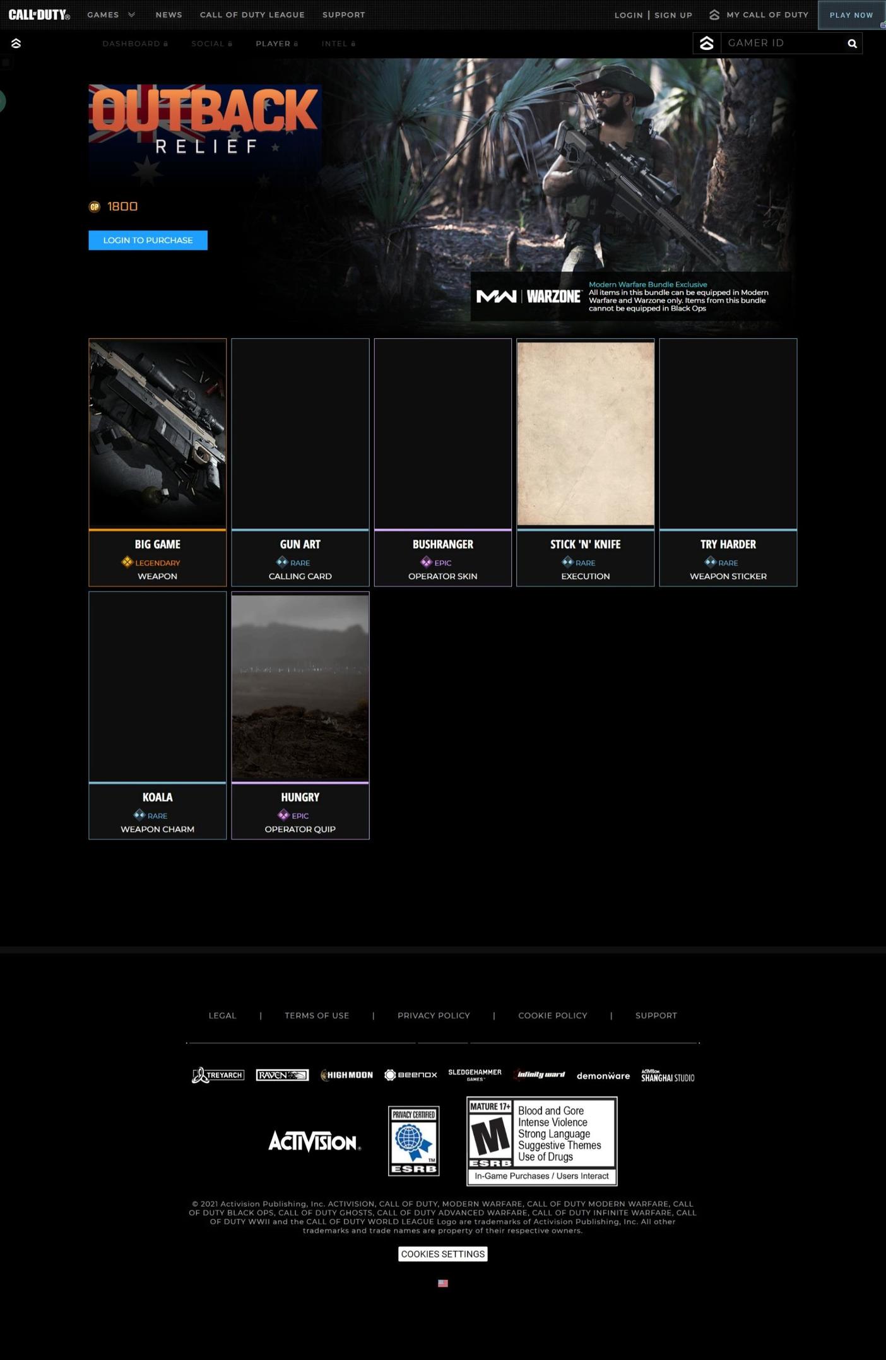Image resolution: width=886 pixels, height=1360 pixels.
Task: Click the Treyarch studio logo
Action: (218, 1075)
